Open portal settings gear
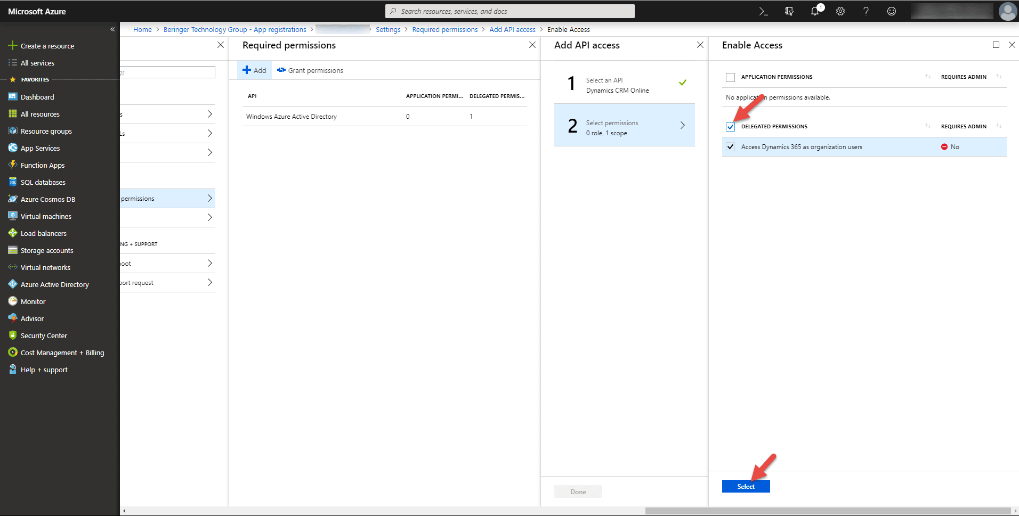 click(x=840, y=11)
